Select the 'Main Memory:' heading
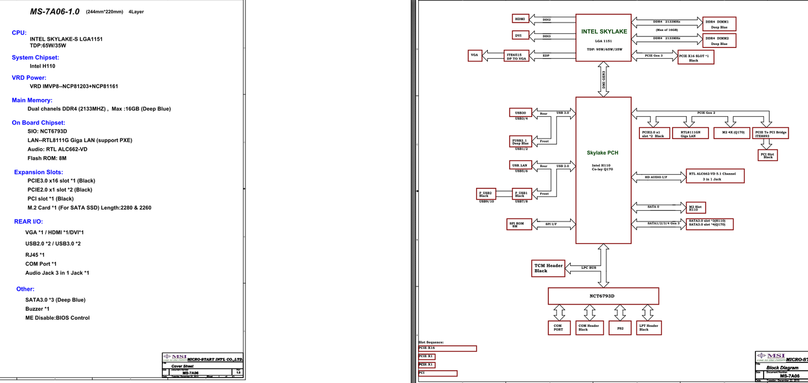This screenshot has width=808, height=383. pyautogui.click(x=32, y=101)
